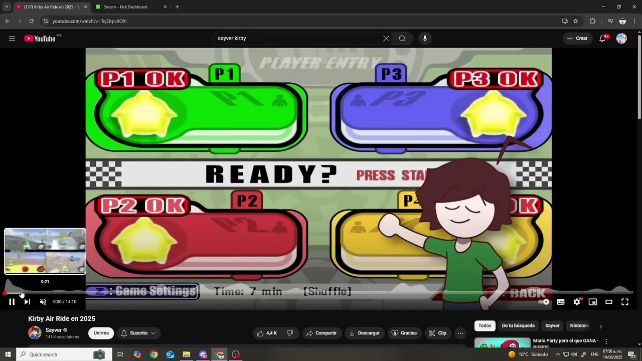642x361 pixels.
Task: Open the Windows notification center
Action: point(632,354)
